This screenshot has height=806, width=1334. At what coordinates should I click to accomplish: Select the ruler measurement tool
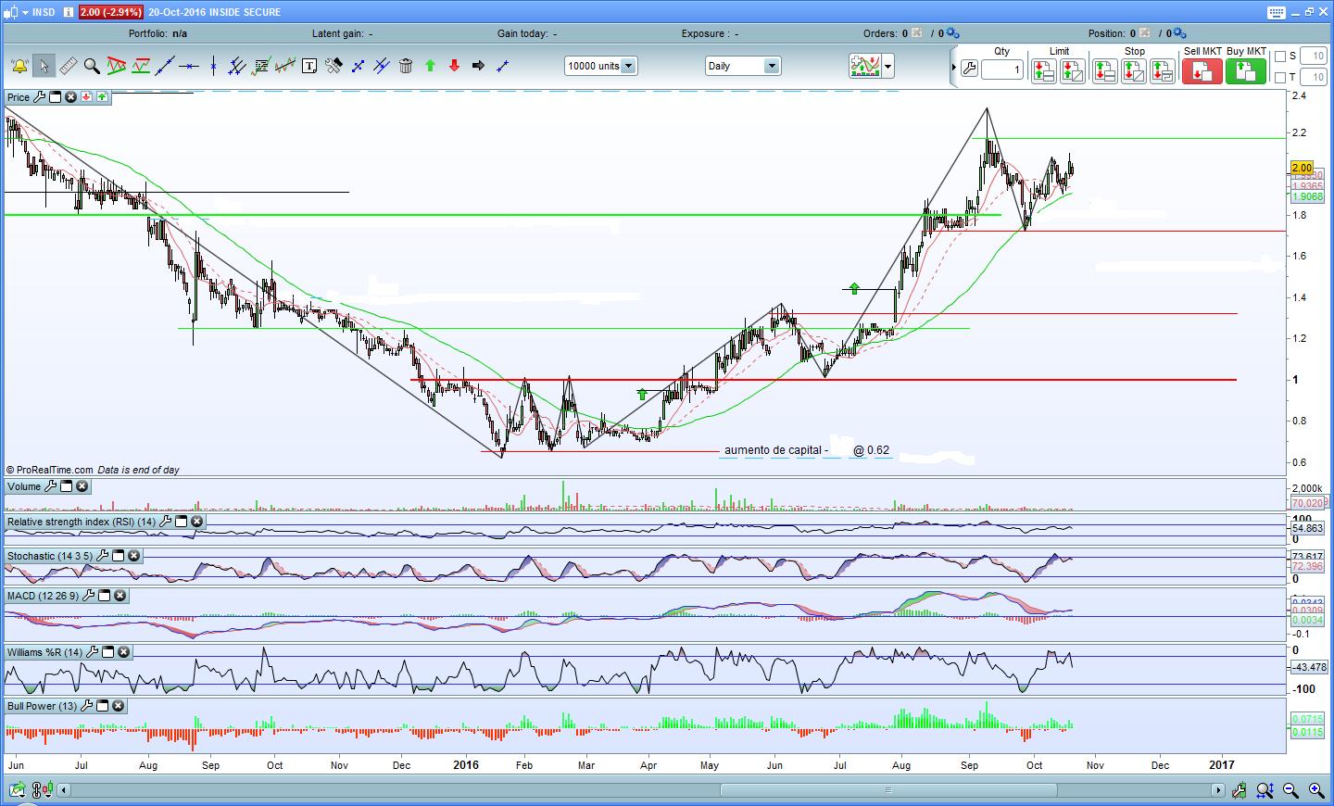(x=68, y=66)
